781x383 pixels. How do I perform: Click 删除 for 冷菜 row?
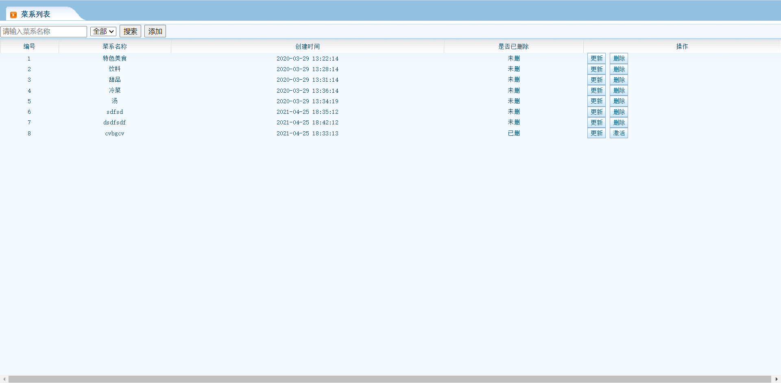619,90
